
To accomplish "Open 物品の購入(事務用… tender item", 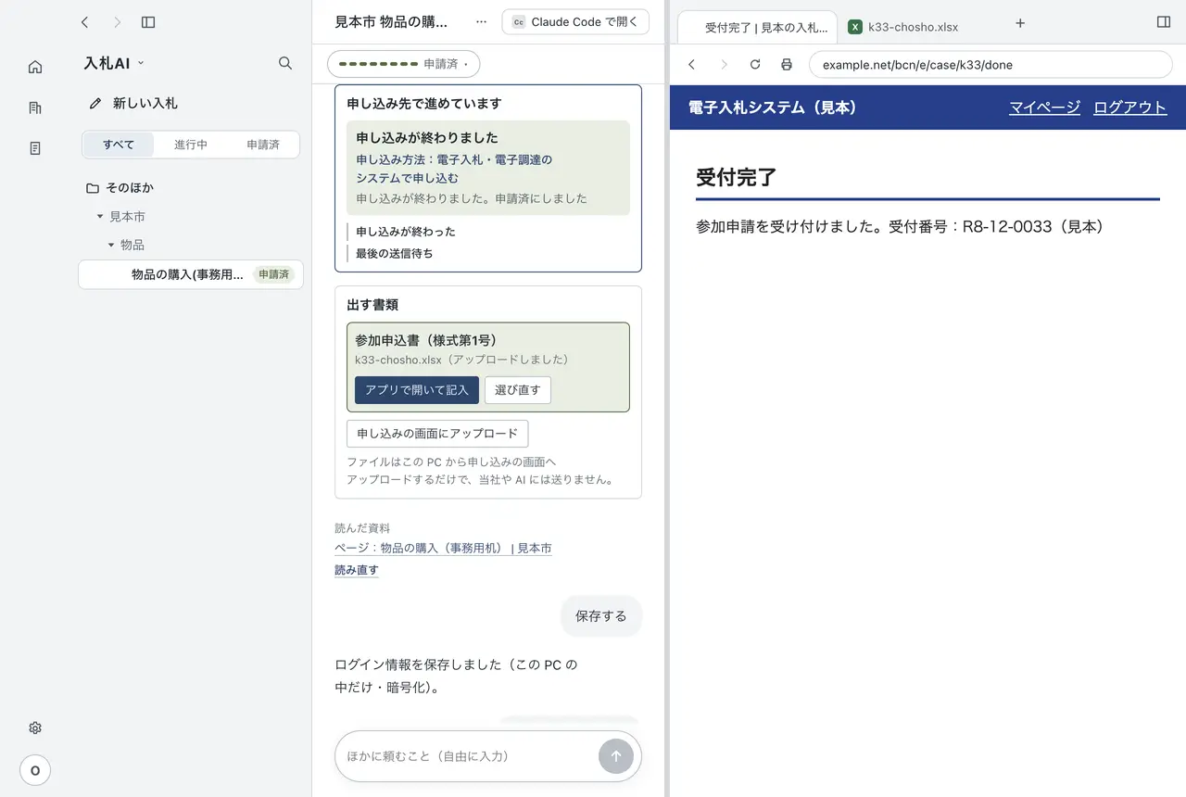I will coord(191,274).
